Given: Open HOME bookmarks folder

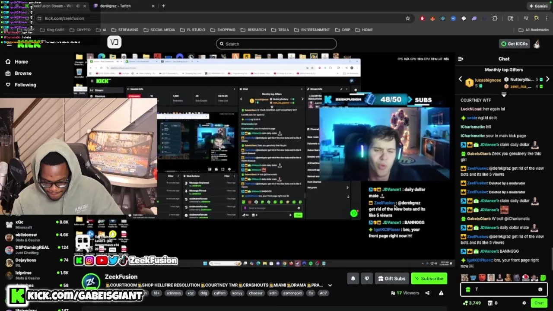Looking at the screenshot, I should [x=364, y=30].
